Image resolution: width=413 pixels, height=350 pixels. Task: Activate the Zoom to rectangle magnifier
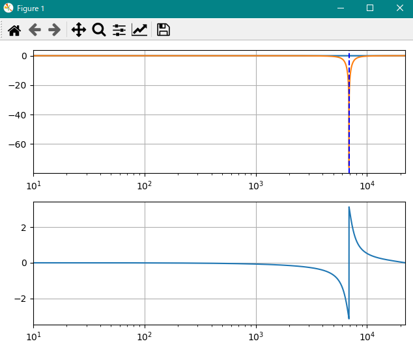point(99,29)
